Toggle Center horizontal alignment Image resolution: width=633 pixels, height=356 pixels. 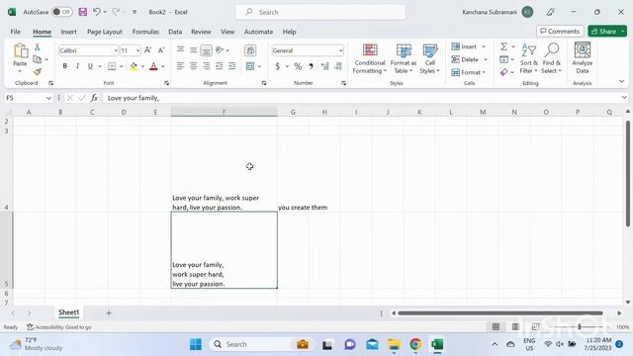pyautogui.click(x=194, y=66)
